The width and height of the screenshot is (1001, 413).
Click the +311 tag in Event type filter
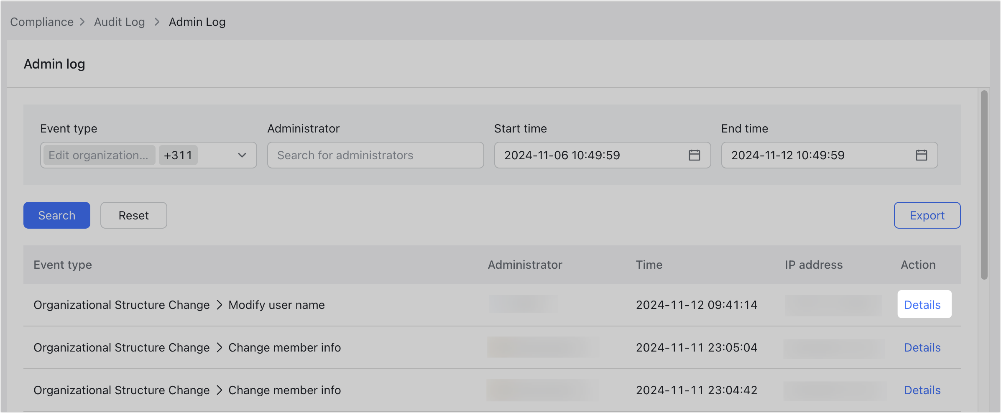point(178,155)
